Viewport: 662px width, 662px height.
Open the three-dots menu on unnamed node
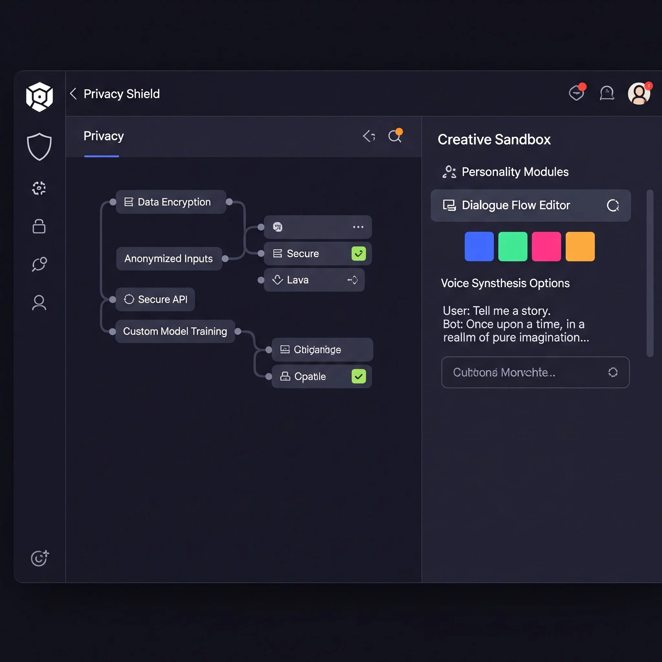click(358, 227)
